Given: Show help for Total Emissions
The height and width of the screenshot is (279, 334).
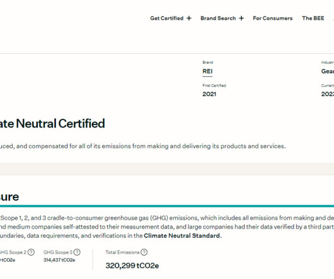Looking at the screenshot, I should 144,252.
